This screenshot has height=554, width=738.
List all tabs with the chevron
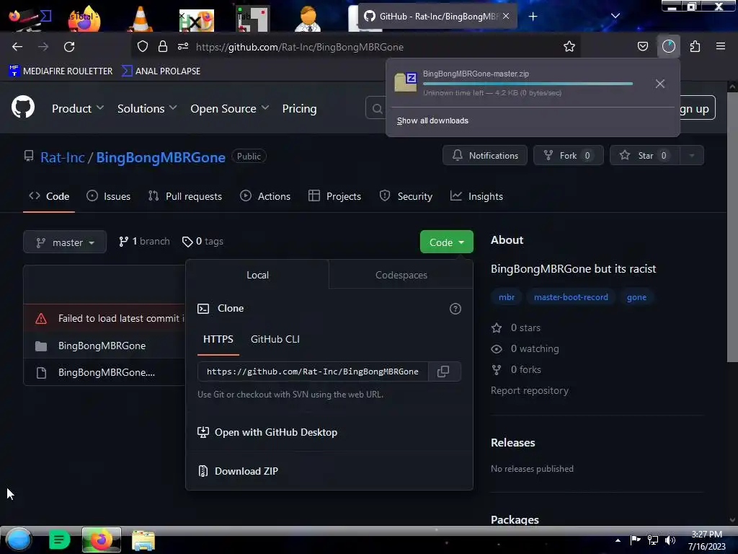(615, 16)
